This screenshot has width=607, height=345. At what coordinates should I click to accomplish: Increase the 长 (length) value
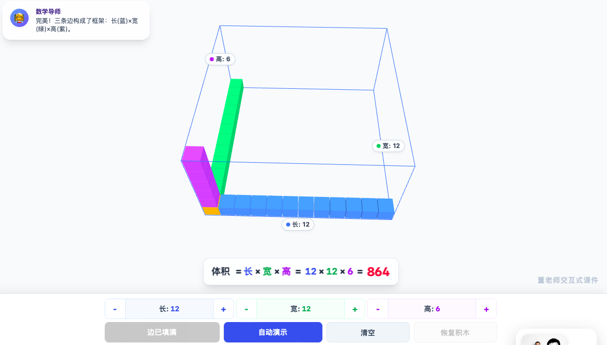223,309
